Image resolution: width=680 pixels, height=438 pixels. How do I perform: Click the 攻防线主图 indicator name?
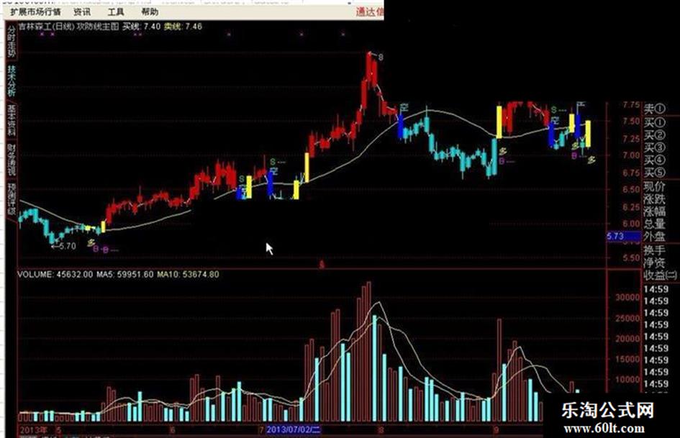tap(98, 27)
